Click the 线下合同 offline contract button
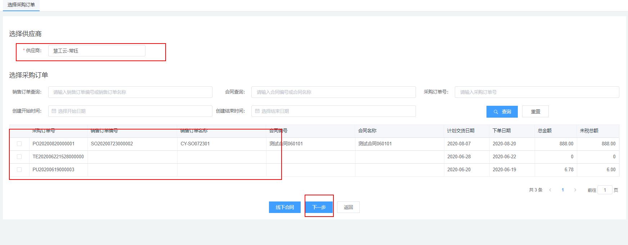 point(284,207)
